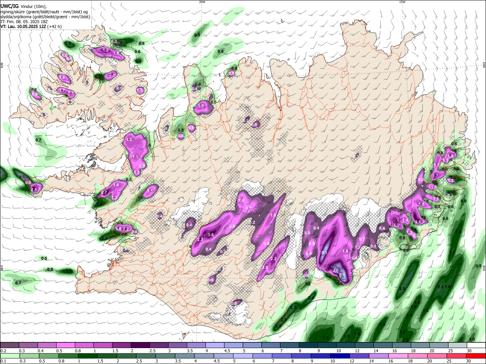Click the 15W longitude label
486x364 pixels.
[x=402, y=2]
